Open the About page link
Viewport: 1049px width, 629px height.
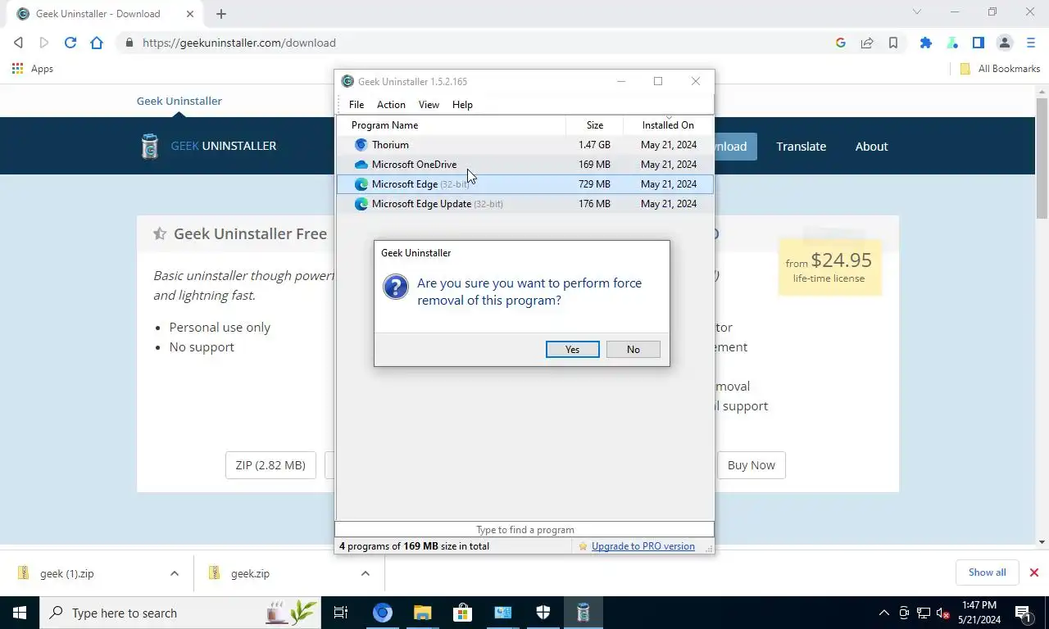[871, 147]
